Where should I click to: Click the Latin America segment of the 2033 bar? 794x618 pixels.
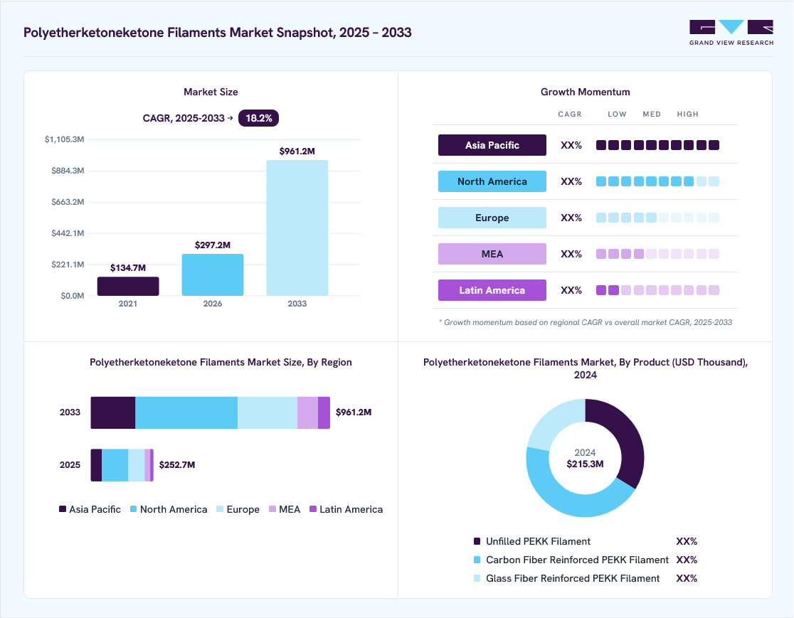tap(324, 413)
